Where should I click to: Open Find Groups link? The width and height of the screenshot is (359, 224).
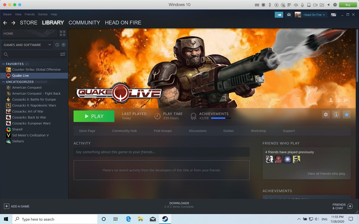pos(163,131)
